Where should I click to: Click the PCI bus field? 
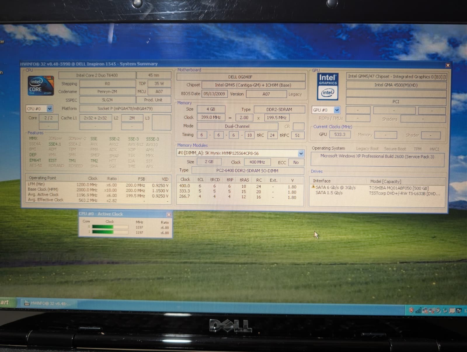click(396, 101)
